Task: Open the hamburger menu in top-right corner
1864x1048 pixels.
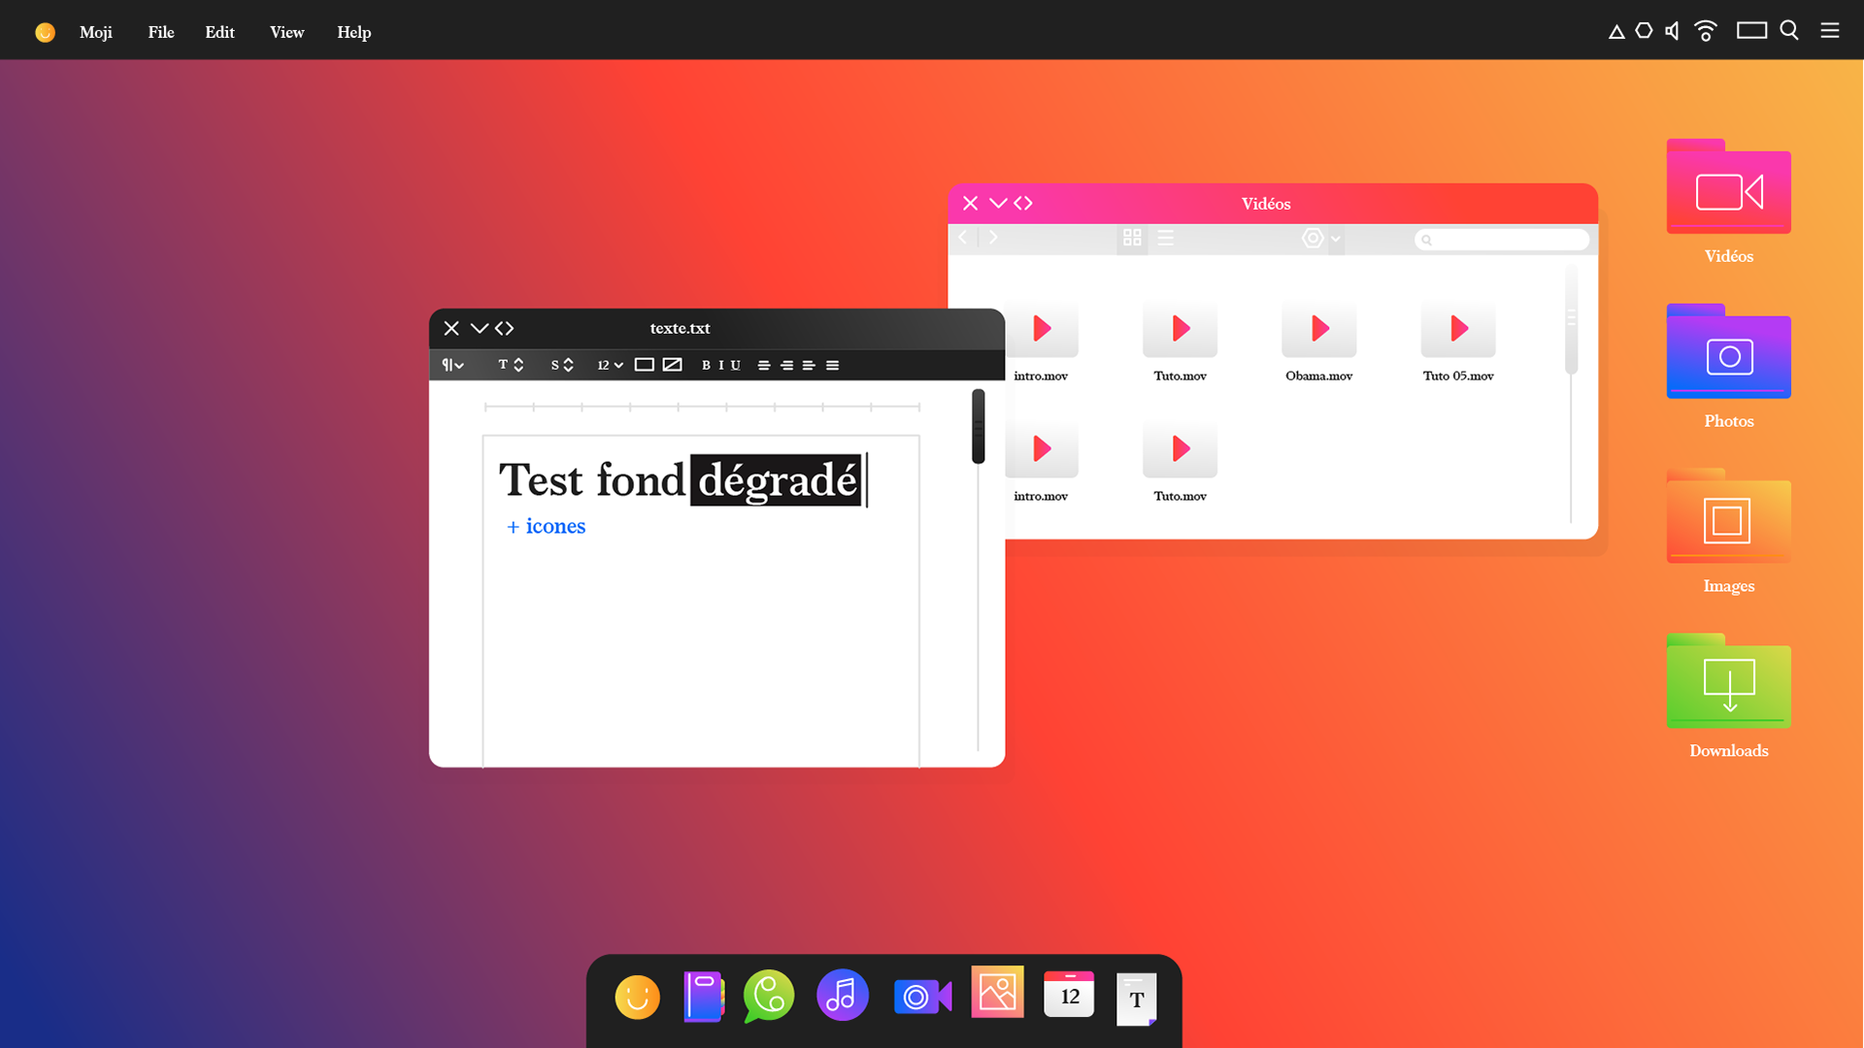Action: tap(1830, 31)
